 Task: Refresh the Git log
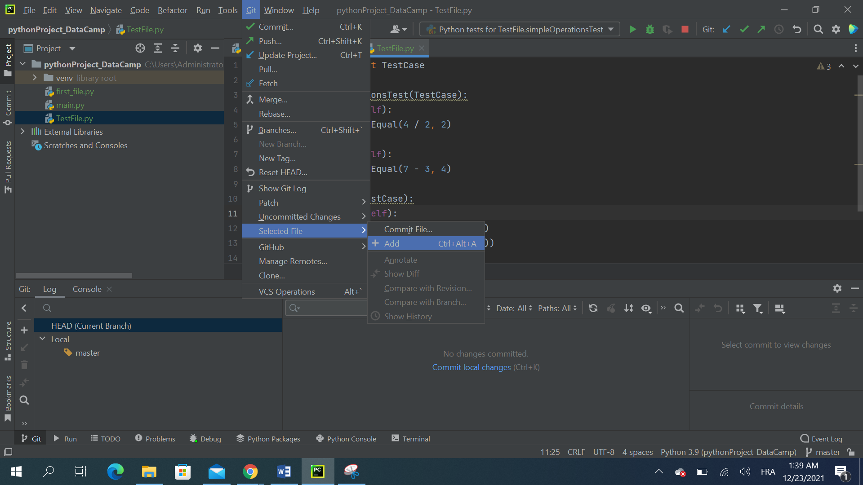[593, 309]
